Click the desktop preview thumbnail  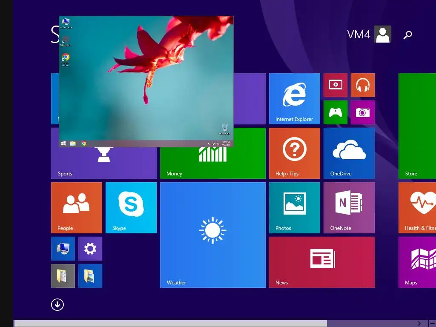(146, 81)
